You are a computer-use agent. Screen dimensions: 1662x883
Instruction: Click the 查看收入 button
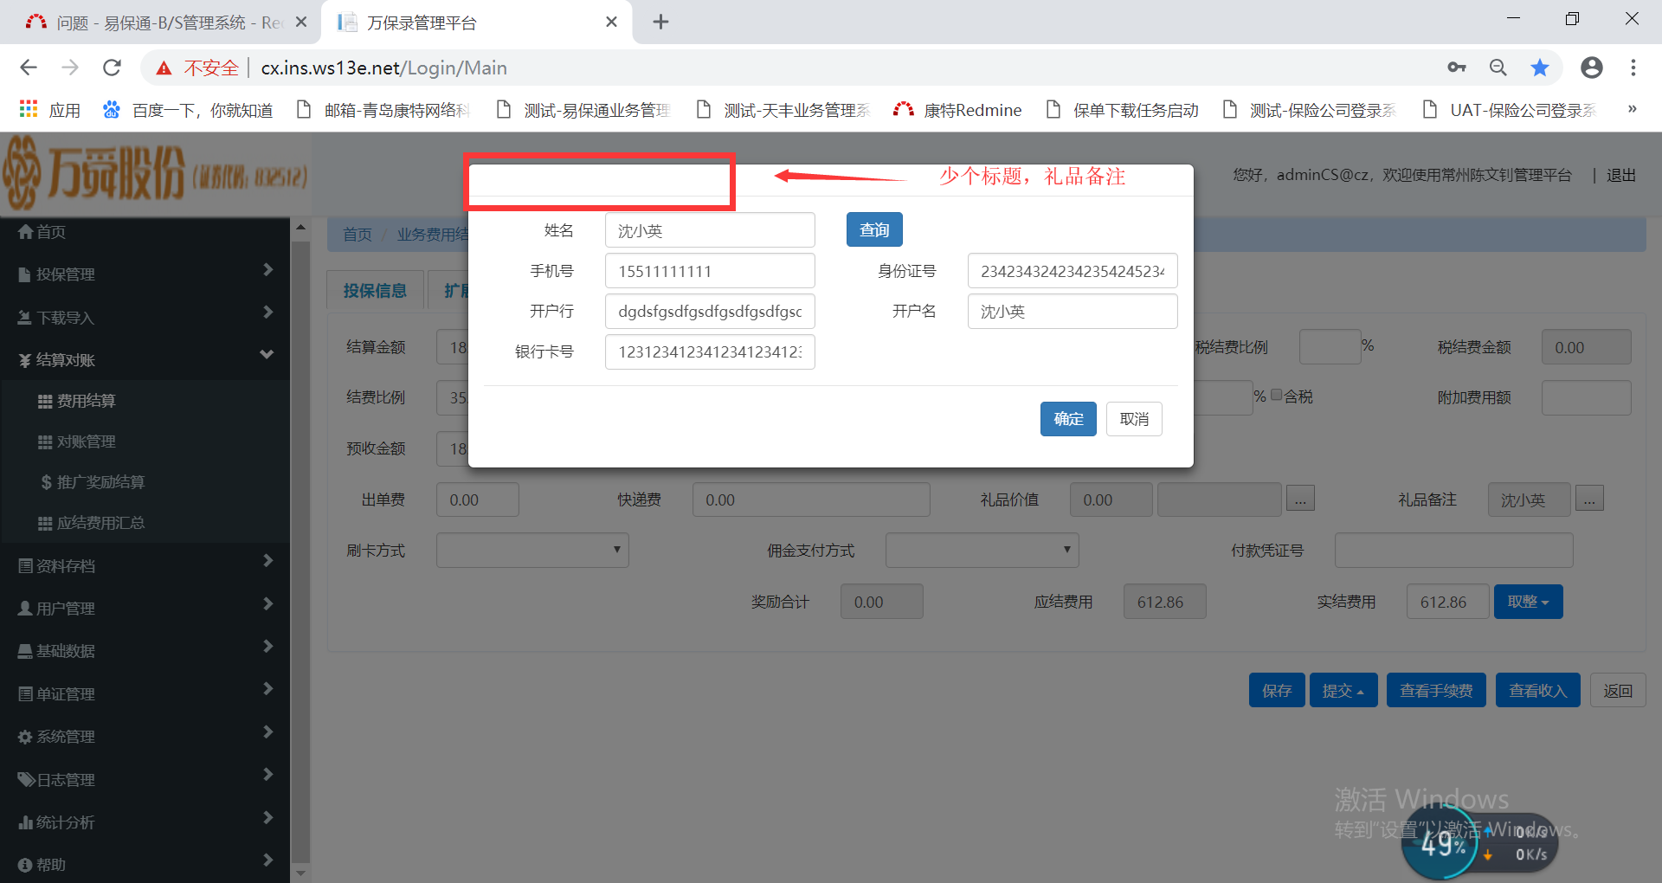pos(1538,690)
